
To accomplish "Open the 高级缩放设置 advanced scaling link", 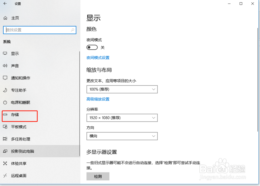I will pyautogui.click(x=98, y=99).
